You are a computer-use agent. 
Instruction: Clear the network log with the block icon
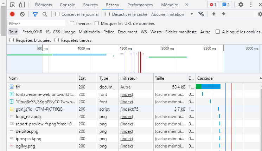pyautogui.click(x=22, y=14)
